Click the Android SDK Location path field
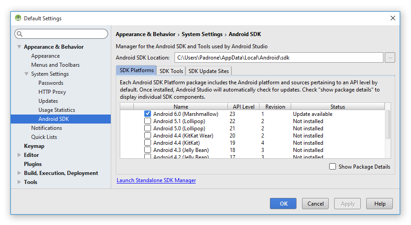The image size is (411, 225). 279,58
